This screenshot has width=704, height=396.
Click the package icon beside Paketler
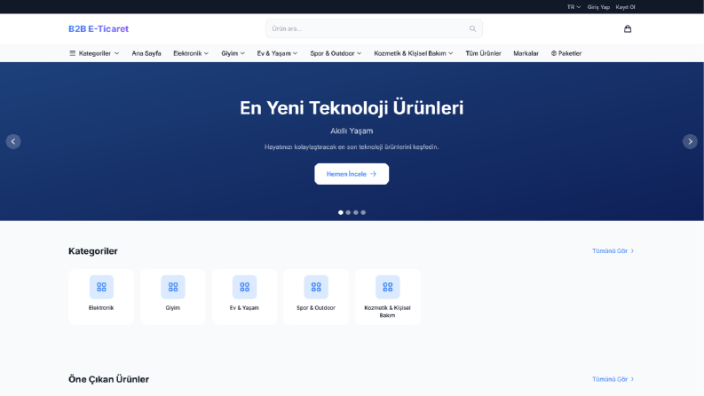click(x=554, y=53)
